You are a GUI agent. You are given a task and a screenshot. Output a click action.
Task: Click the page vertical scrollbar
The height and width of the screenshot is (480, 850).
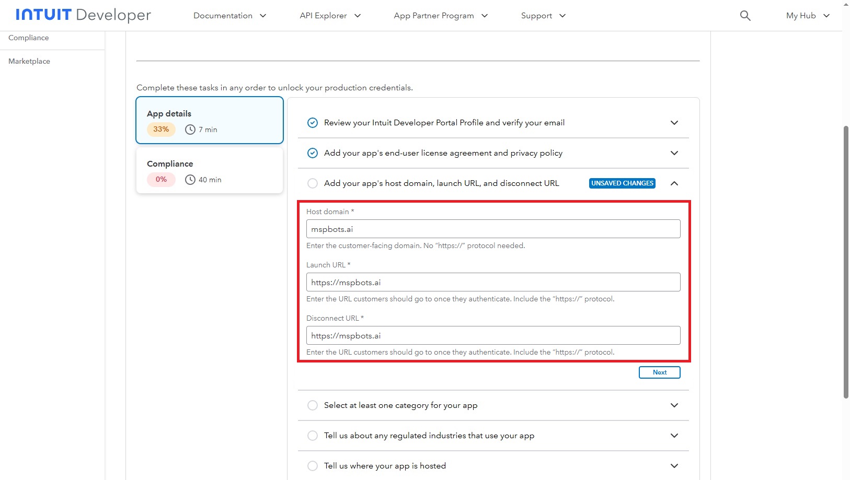pyautogui.click(x=845, y=261)
